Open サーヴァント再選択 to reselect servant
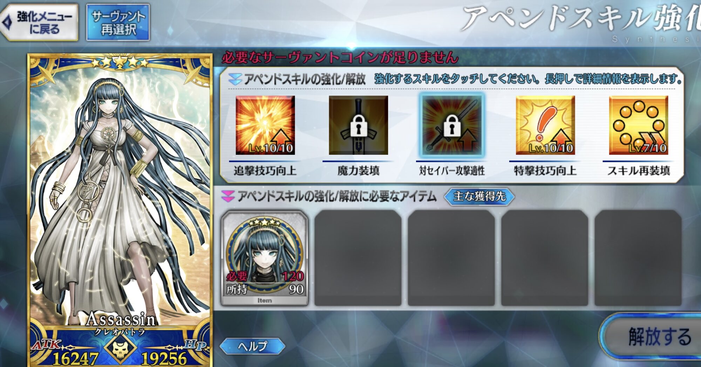The height and width of the screenshot is (367, 701). (118, 22)
